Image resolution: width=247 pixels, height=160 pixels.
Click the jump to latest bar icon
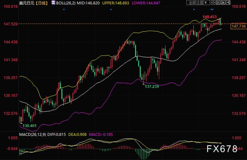(x=228, y=2)
